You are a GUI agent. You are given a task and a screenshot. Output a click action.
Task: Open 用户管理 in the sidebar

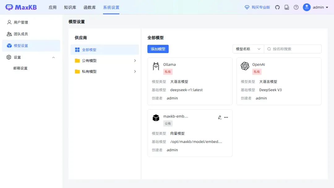coord(31,22)
